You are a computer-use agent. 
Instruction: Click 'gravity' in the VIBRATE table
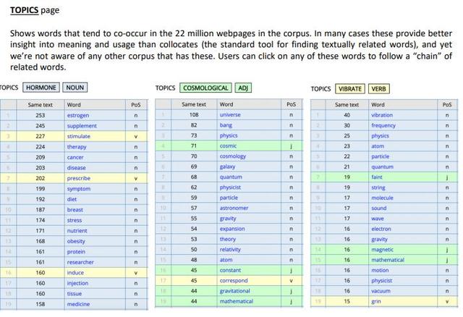pyautogui.click(x=379, y=240)
